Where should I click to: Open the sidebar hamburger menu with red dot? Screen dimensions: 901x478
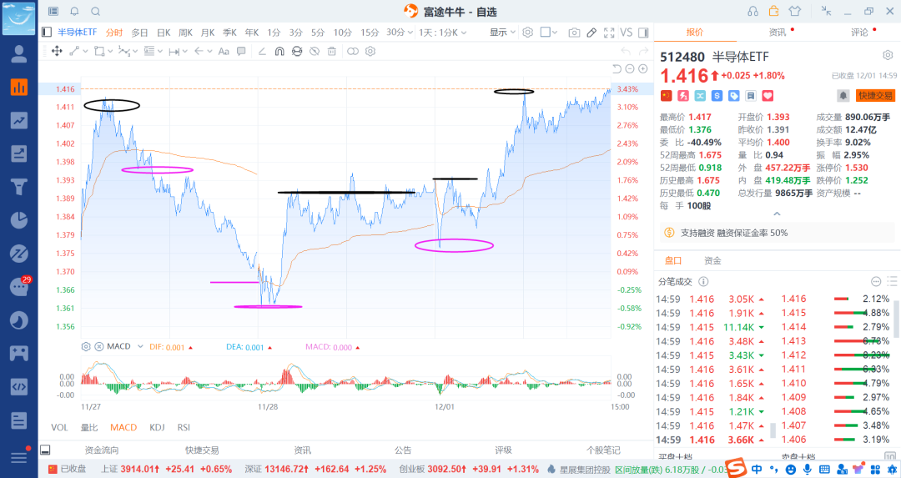coord(19,457)
